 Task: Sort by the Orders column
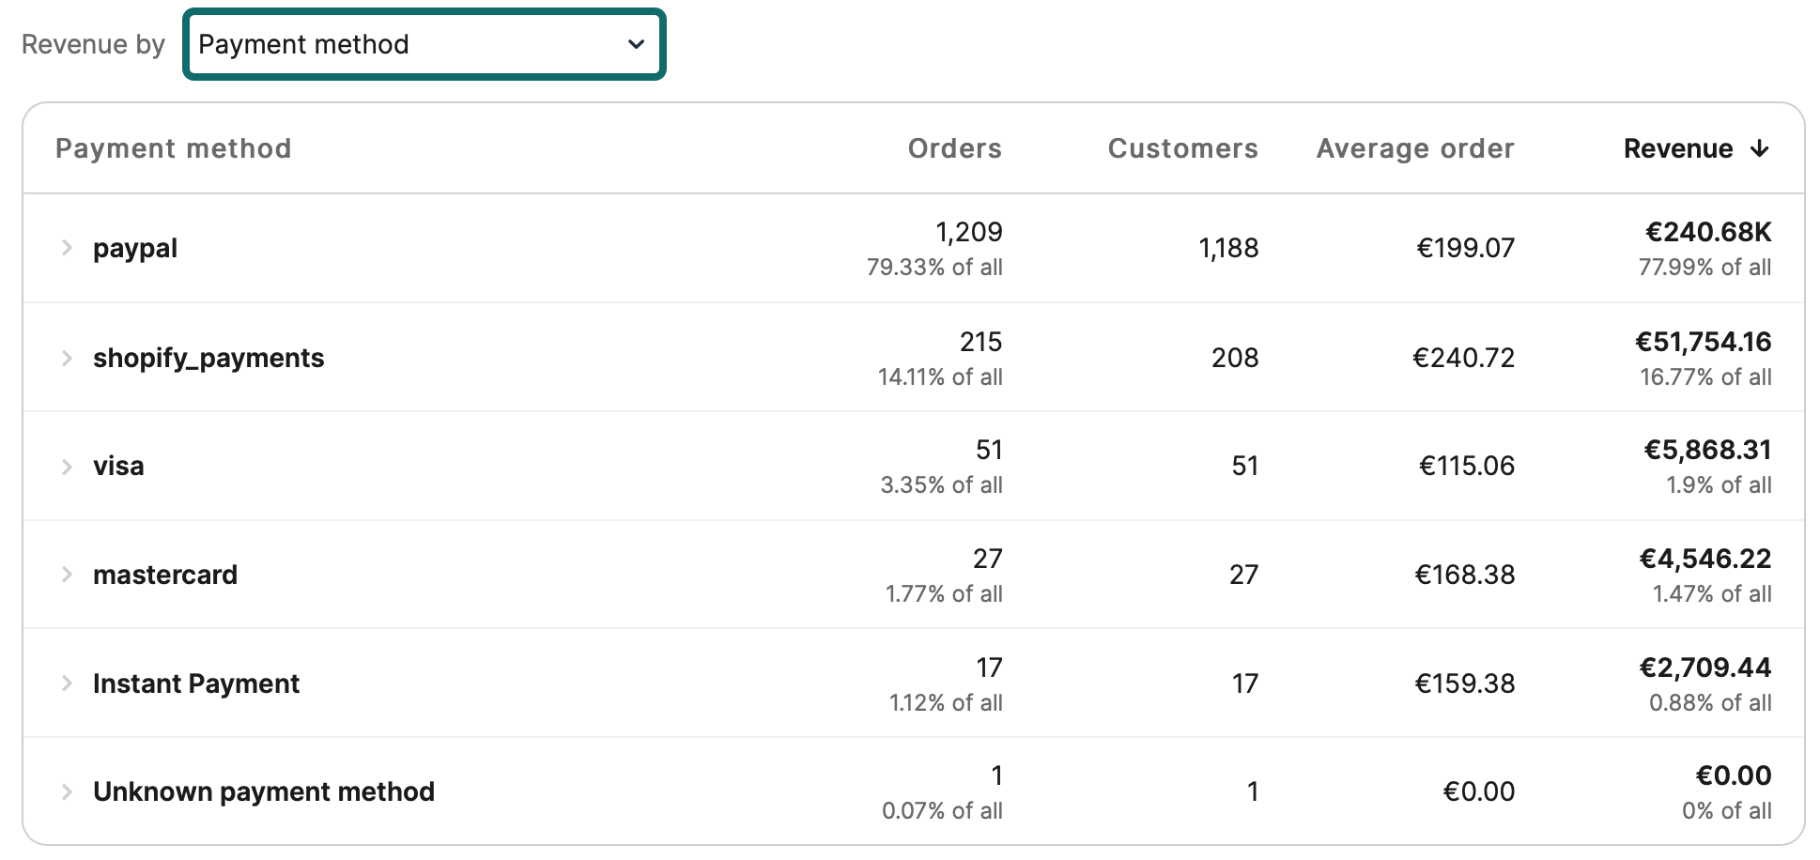[x=954, y=148]
